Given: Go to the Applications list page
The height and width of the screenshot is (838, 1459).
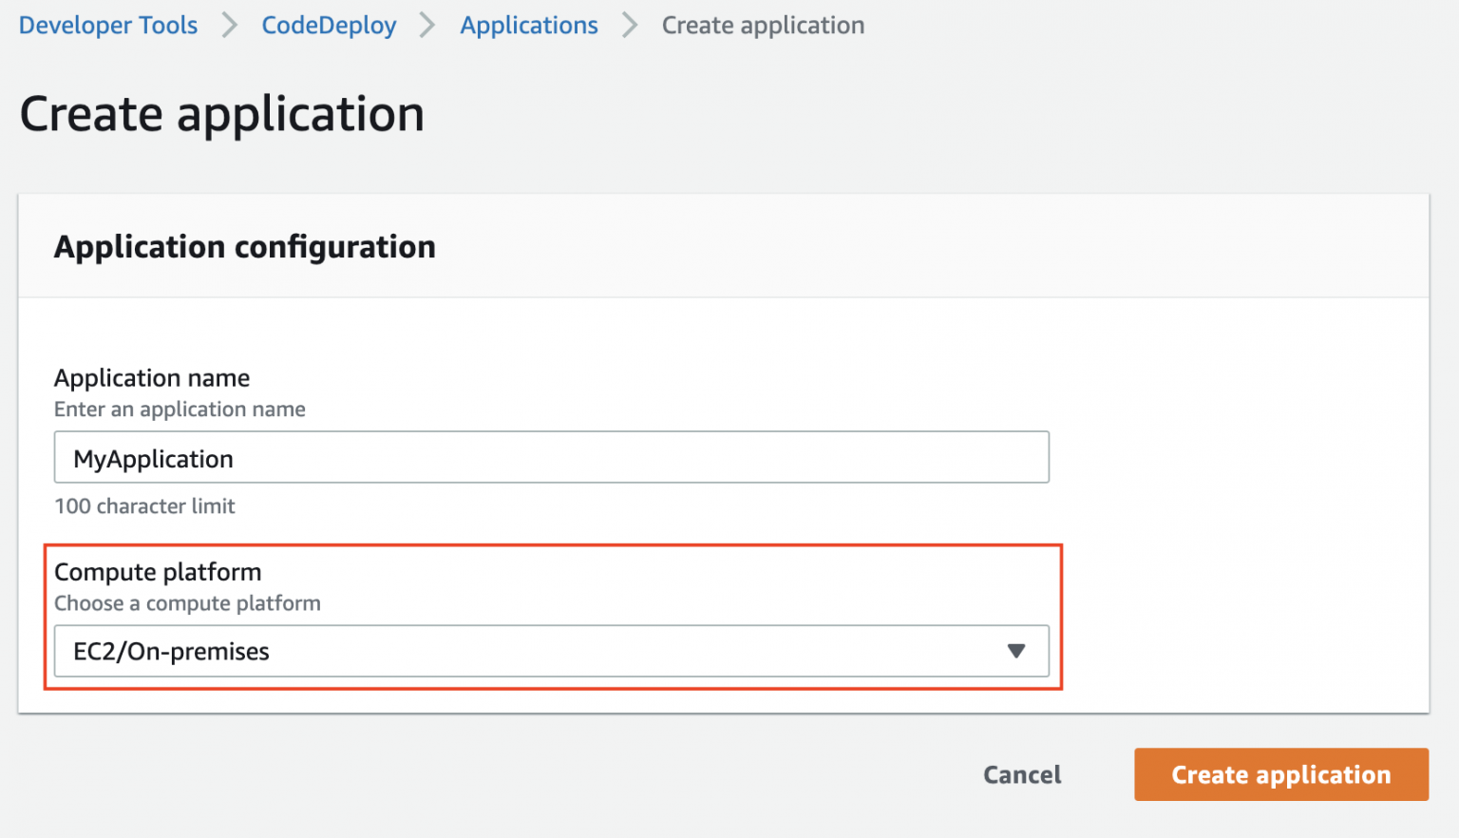Looking at the screenshot, I should coord(528,26).
